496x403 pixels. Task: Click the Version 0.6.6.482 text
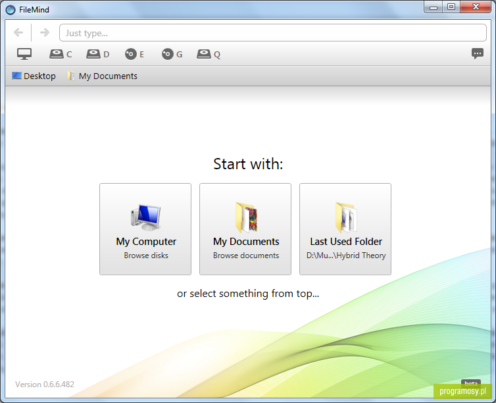coord(45,385)
